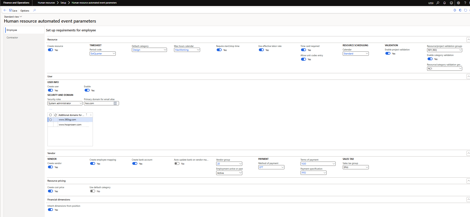
Task: Click the Setup breadcrumb link
Action: [63, 3]
